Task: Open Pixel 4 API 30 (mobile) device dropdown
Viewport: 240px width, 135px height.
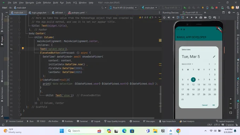Action: [x=123, y=8]
